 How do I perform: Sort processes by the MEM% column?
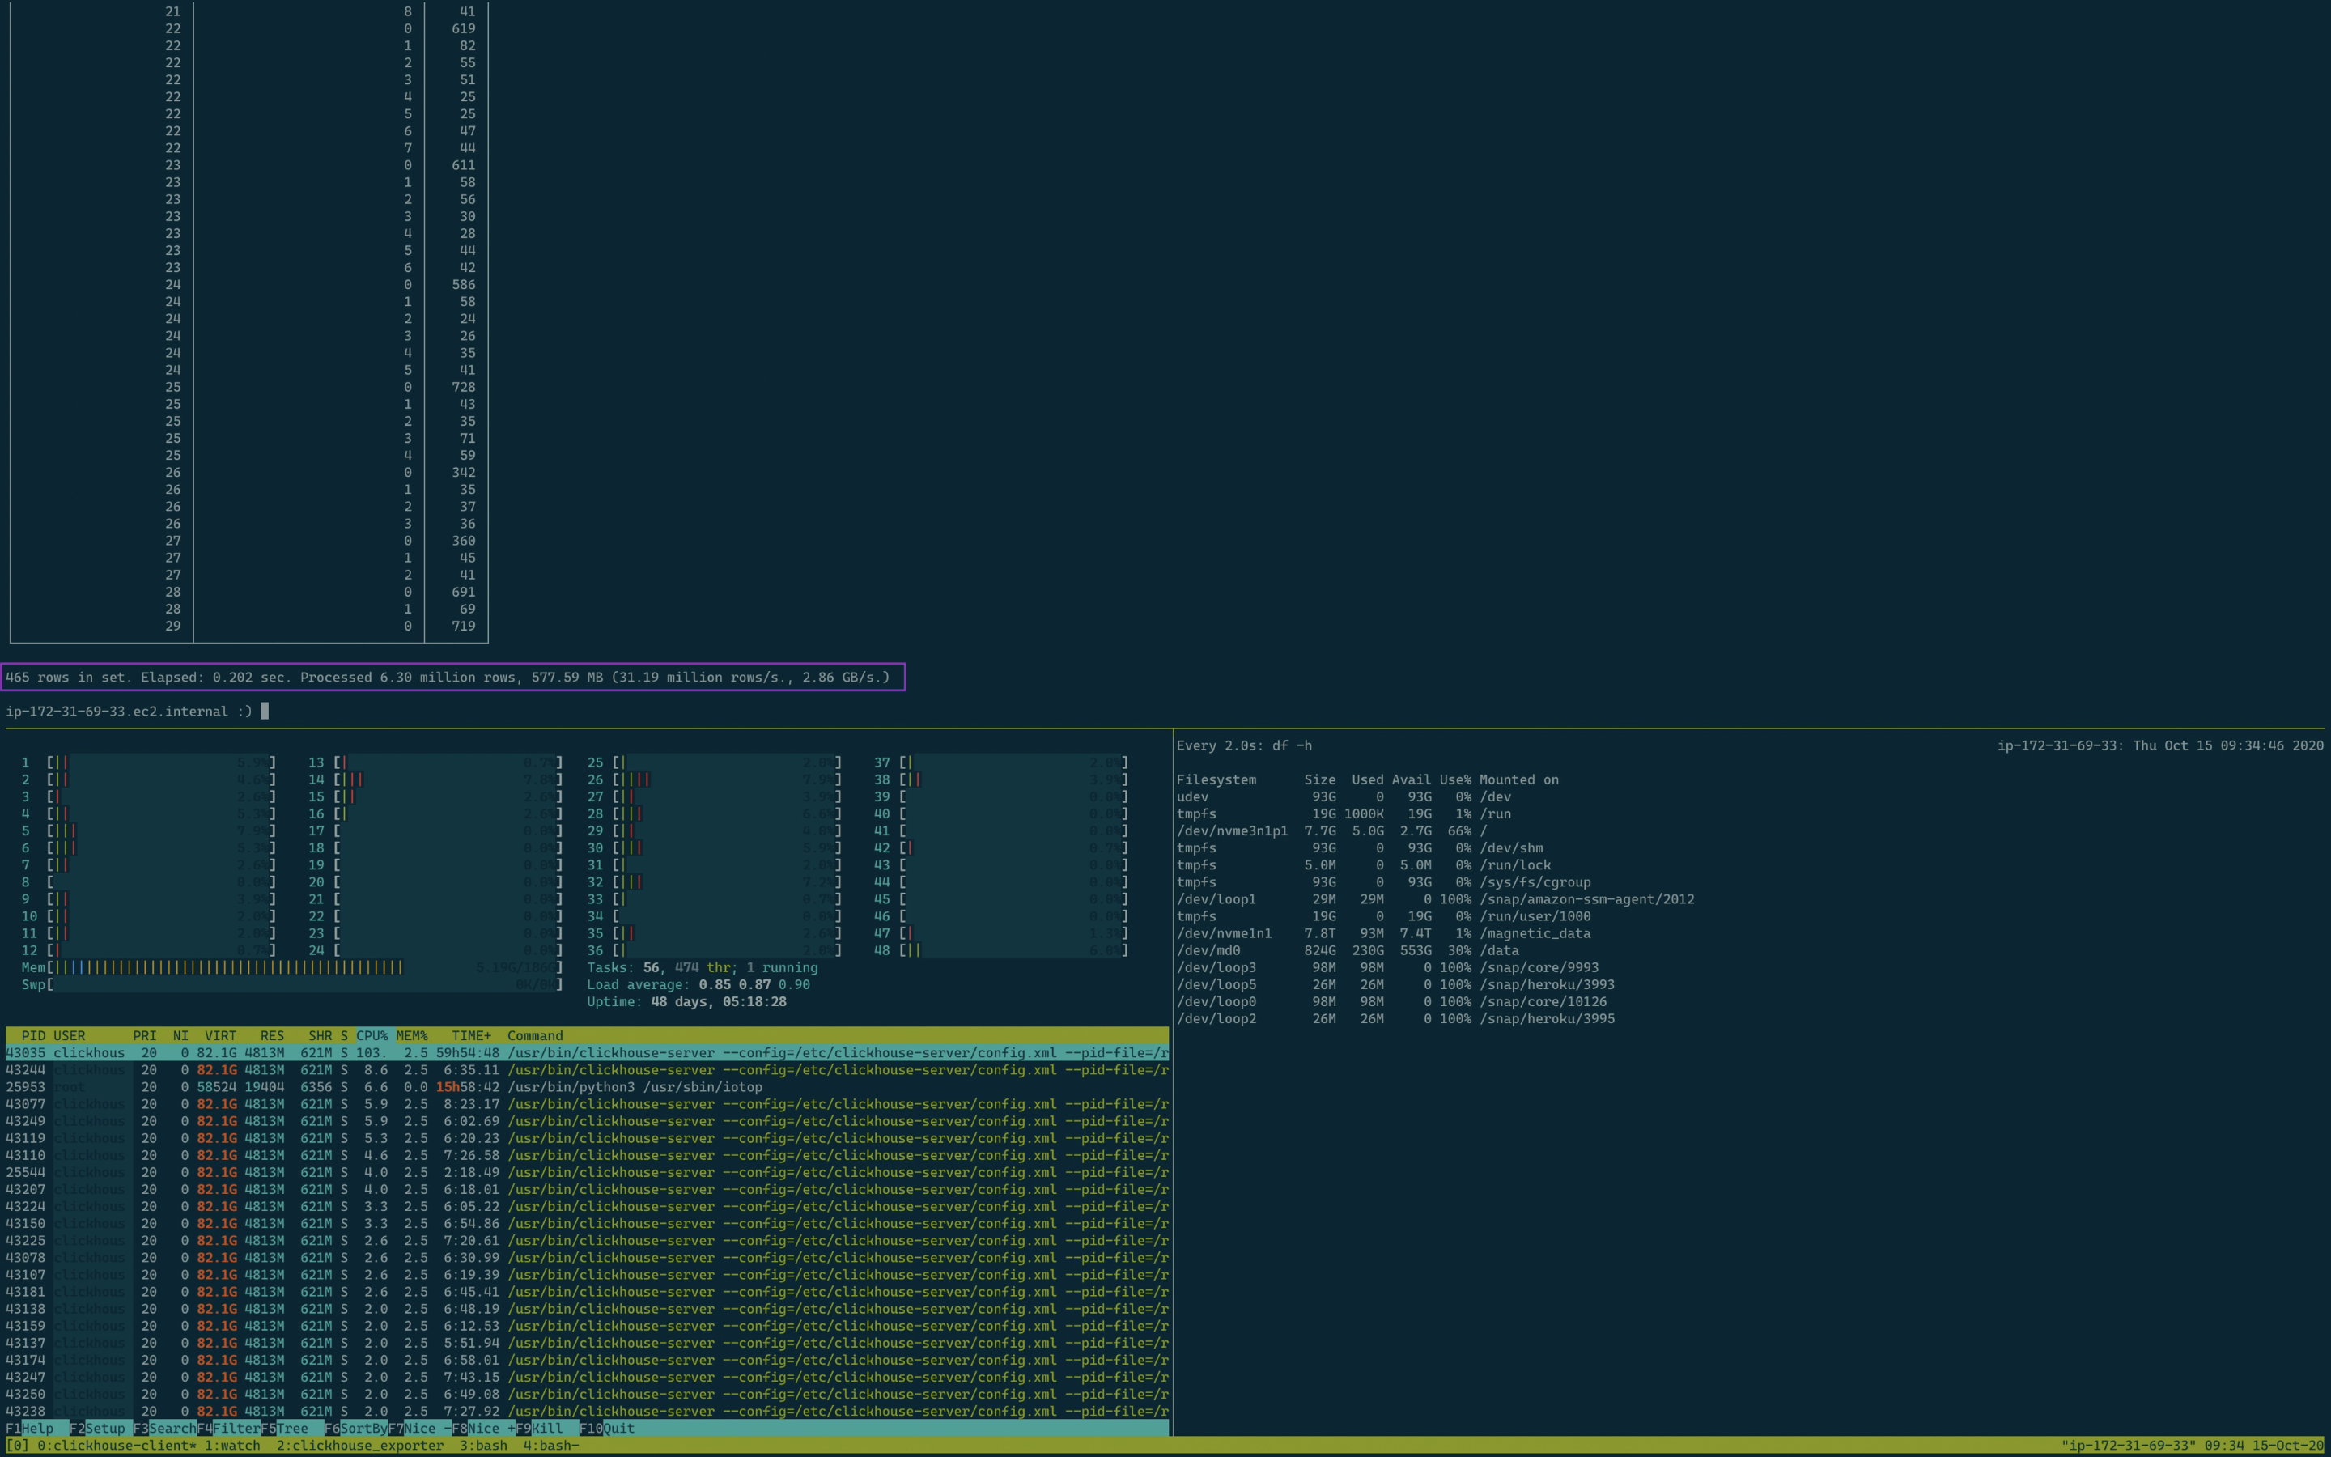[x=412, y=1035]
